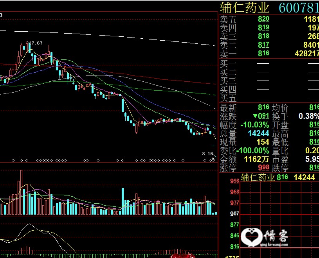Click the 买一 buy-one label
This screenshot has width=319, height=258.
click(x=228, y=64)
